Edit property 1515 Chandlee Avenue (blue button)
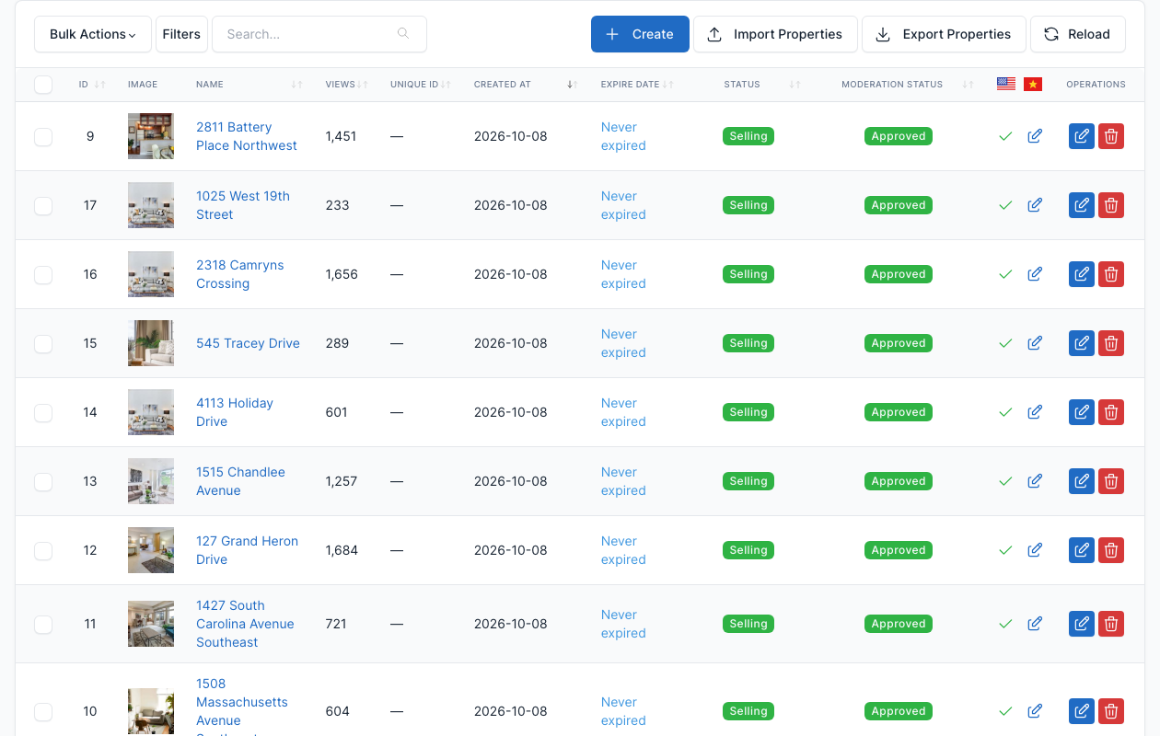The image size is (1160, 736). (x=1082, y=481)
